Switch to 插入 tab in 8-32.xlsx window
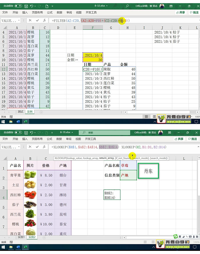 coord(25,13)
